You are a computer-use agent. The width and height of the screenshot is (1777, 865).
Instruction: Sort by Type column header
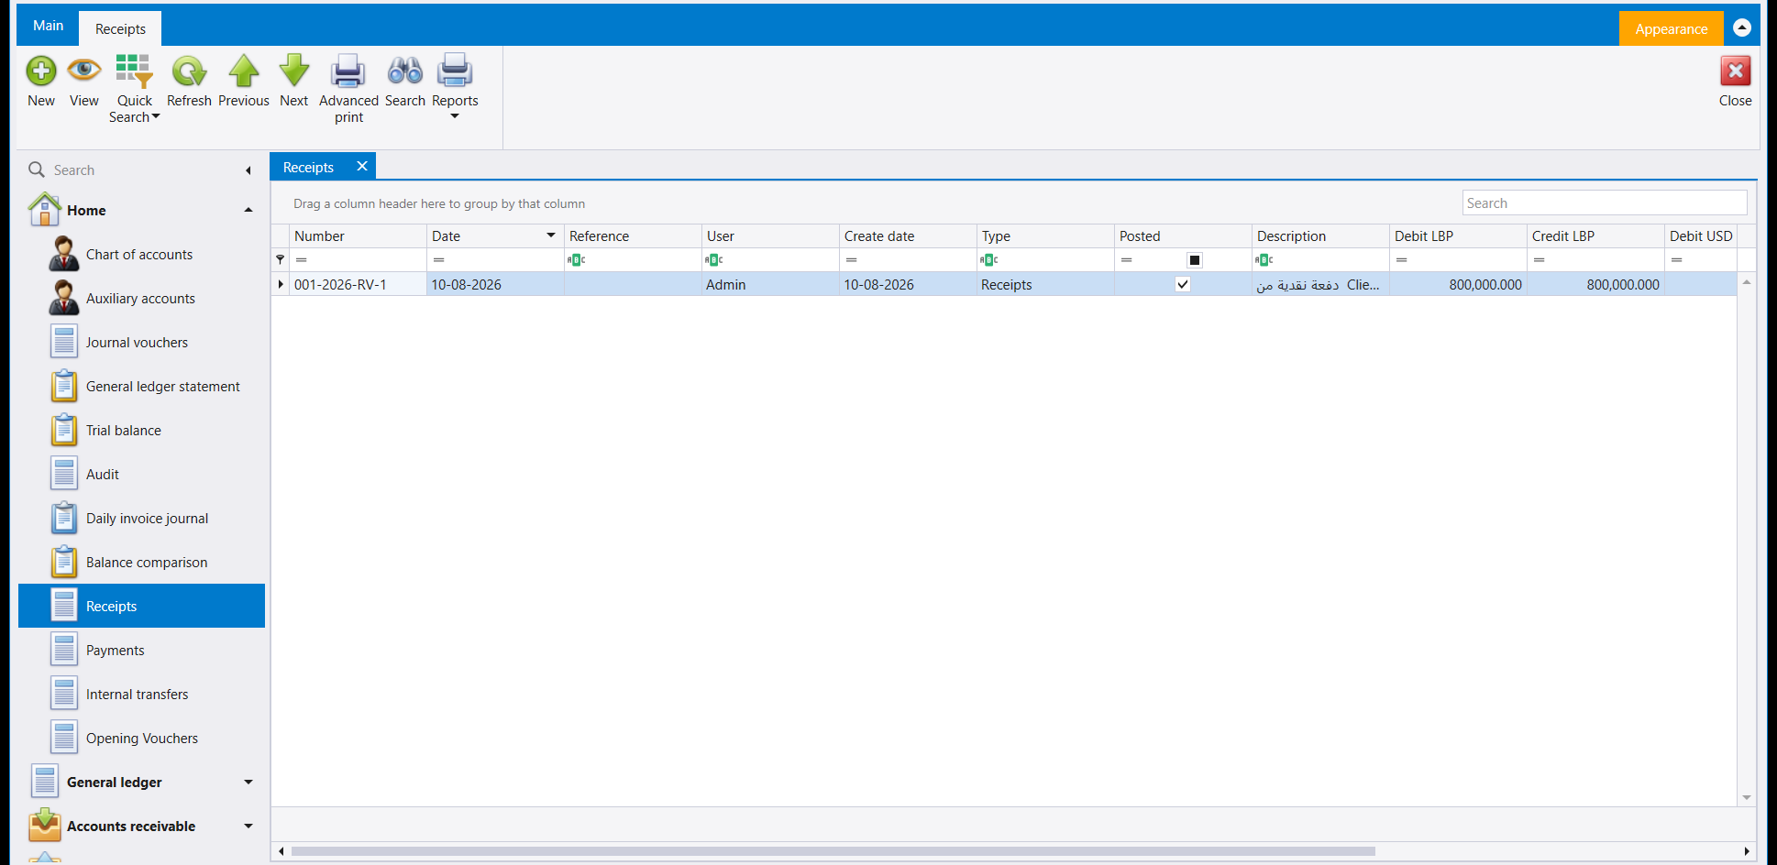click(1045, 235)
